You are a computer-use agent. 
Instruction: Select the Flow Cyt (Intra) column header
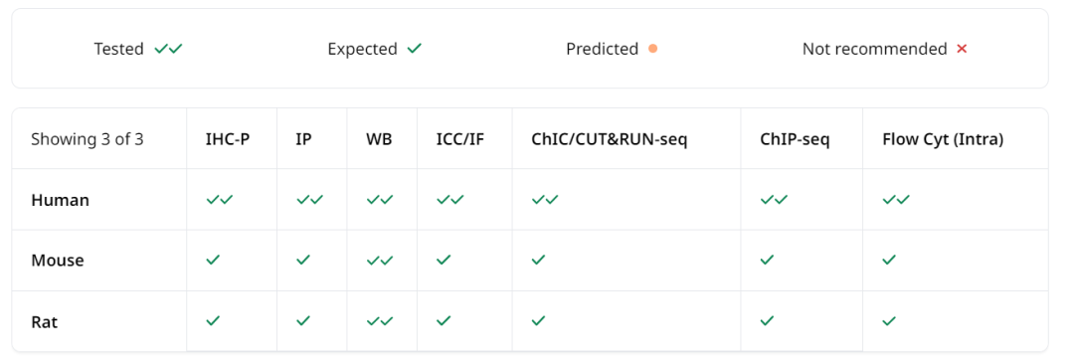pos(943,140)
